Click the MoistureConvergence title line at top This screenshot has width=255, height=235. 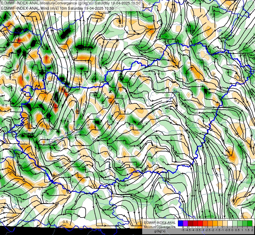71,3
